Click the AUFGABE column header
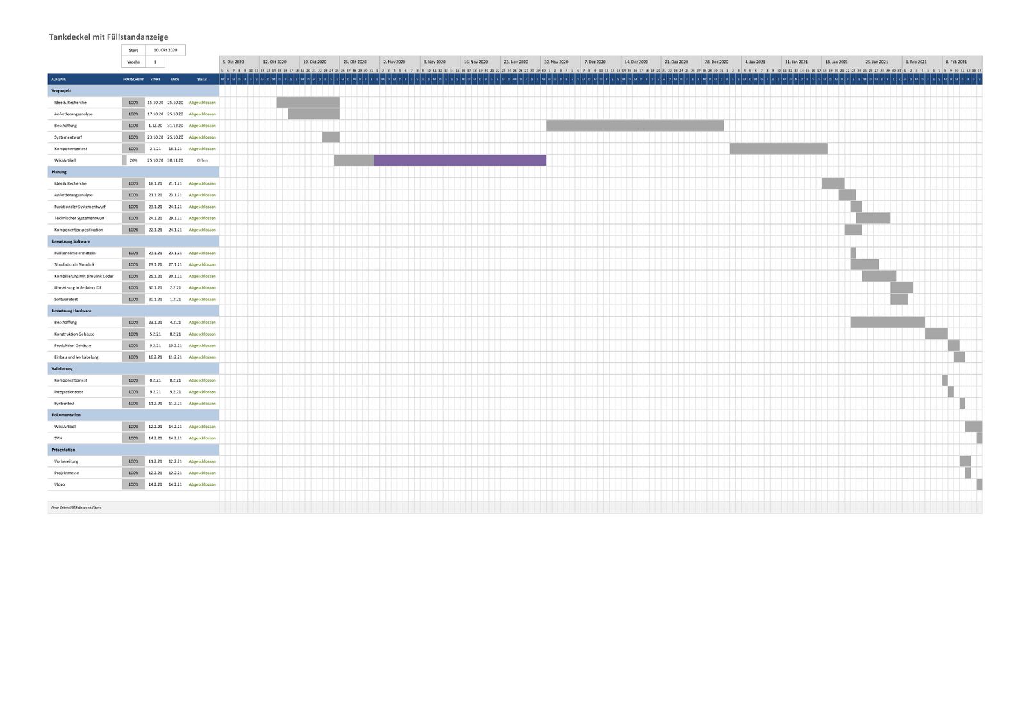Image resolution: width=1025 pixels, height=725 pixels. (59, 80)
